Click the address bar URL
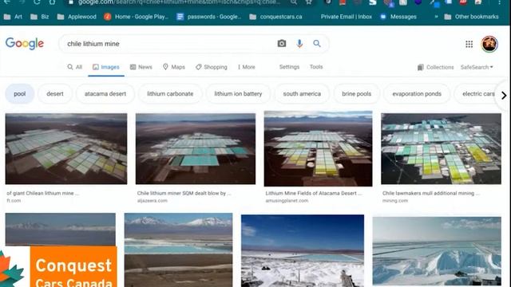This screenshot has height=287, width=511. click(x=179, y=2)
